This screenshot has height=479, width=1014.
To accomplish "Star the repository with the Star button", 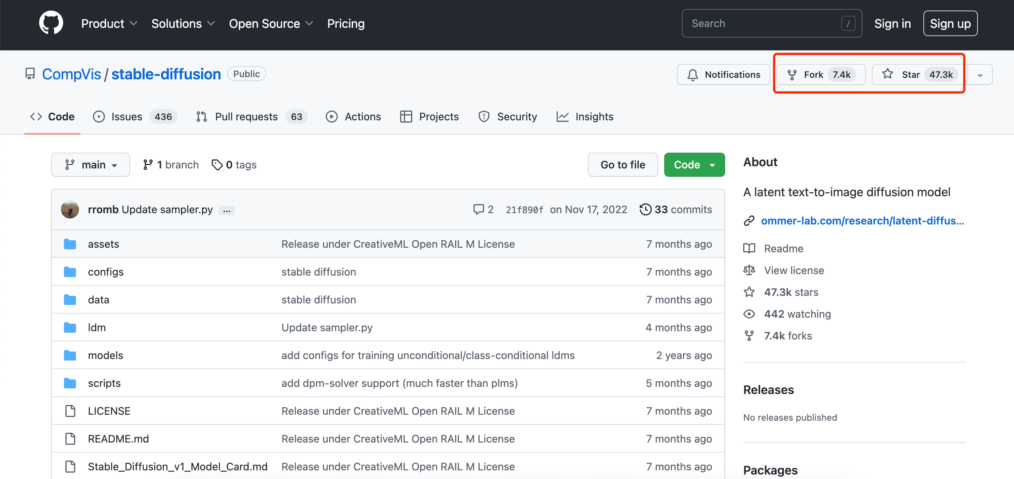I will (x=919, y=74).
